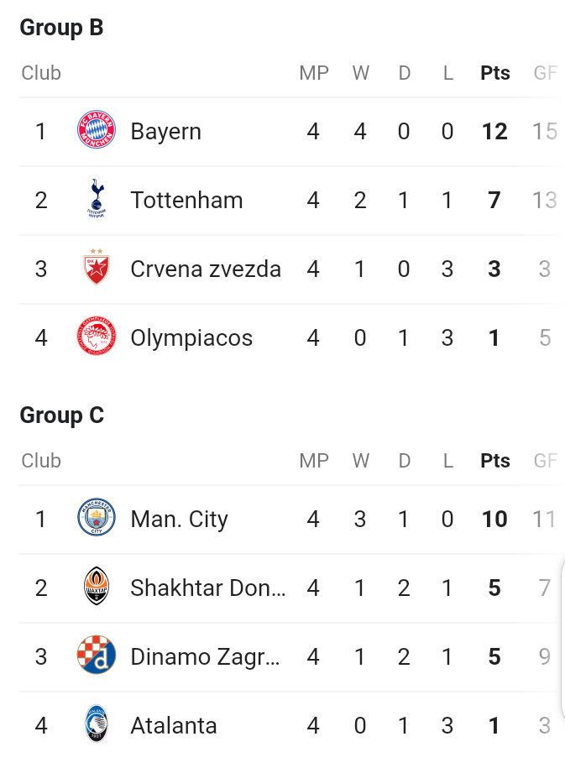Click the Dinamo Zagreb crest icon
565x768 pixels.
[x=97, y=655]
